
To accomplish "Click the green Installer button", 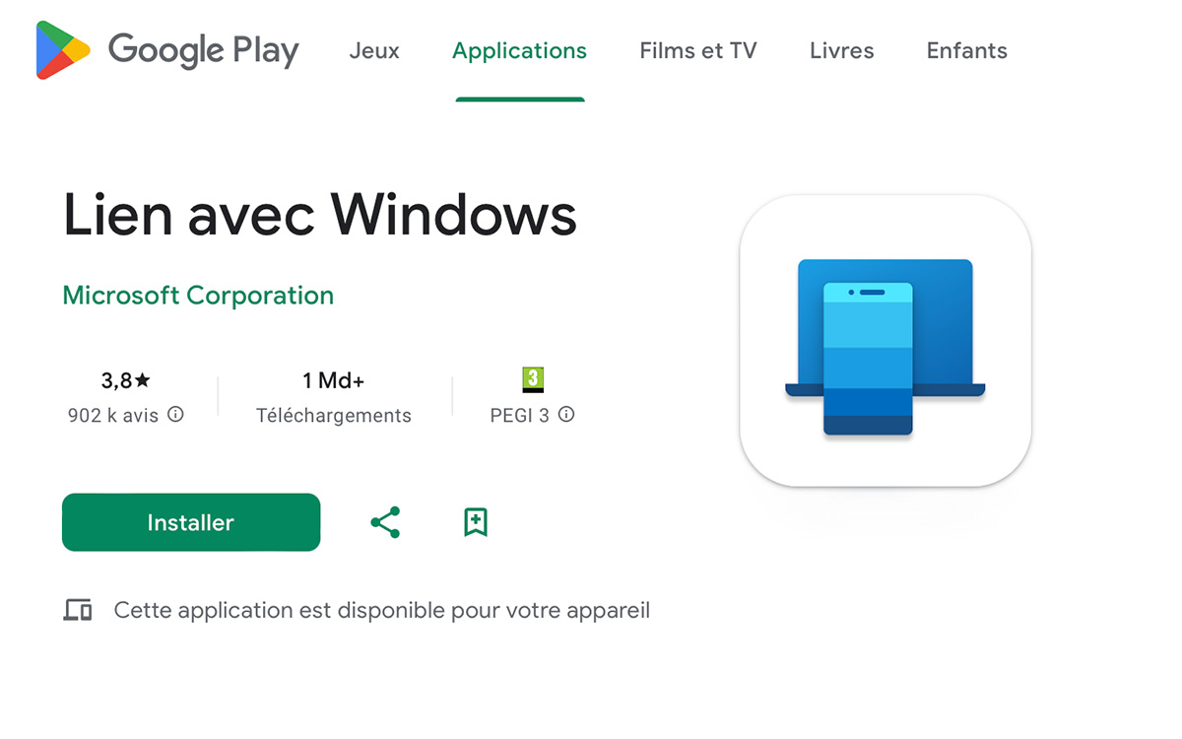I will pyautogui.click(x=191, y=522).
